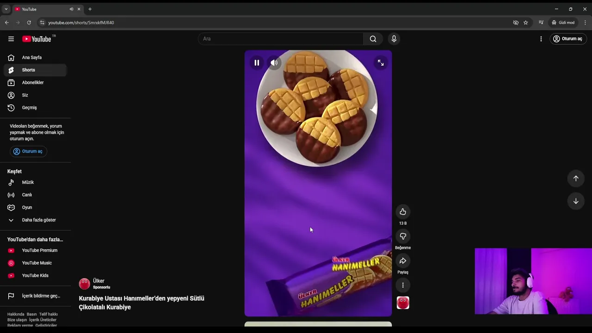Click the header Oturum aç button
This screenshot has height=333, width=592.
pos(568,39)
